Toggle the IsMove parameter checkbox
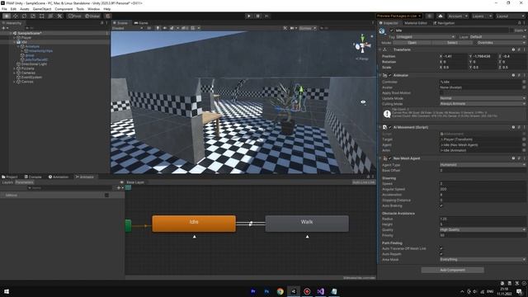This screenshot has height=297, width=528. 106,195
